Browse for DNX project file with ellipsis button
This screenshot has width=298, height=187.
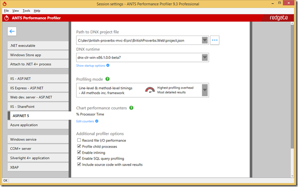click(215, 40)
